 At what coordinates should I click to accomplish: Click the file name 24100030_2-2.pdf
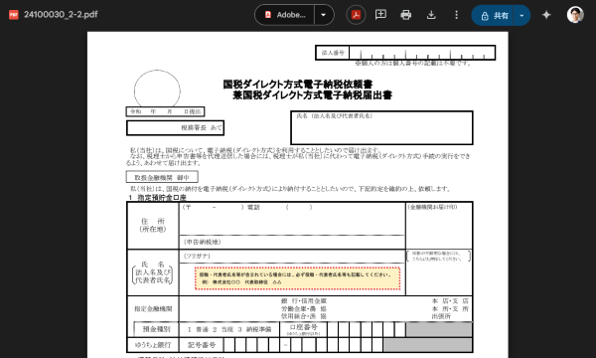(61, 15)
